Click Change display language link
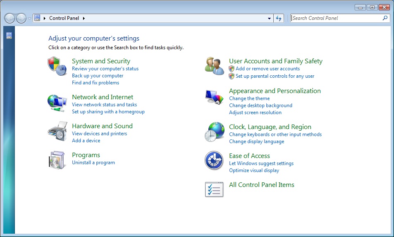 click(x=257, y=141)
